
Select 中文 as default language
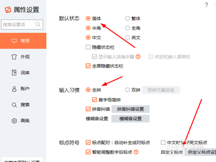click(88, 38)
